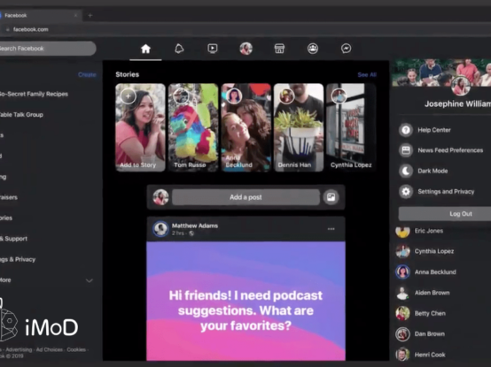Screen dimensions: 491x367
Task: Open the Groups icon in navigation
Action: tap(313, 49)
